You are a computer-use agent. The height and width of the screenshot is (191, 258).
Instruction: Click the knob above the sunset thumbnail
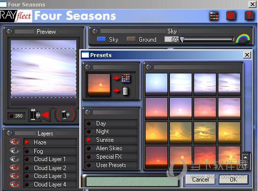(x=88, y=67)
